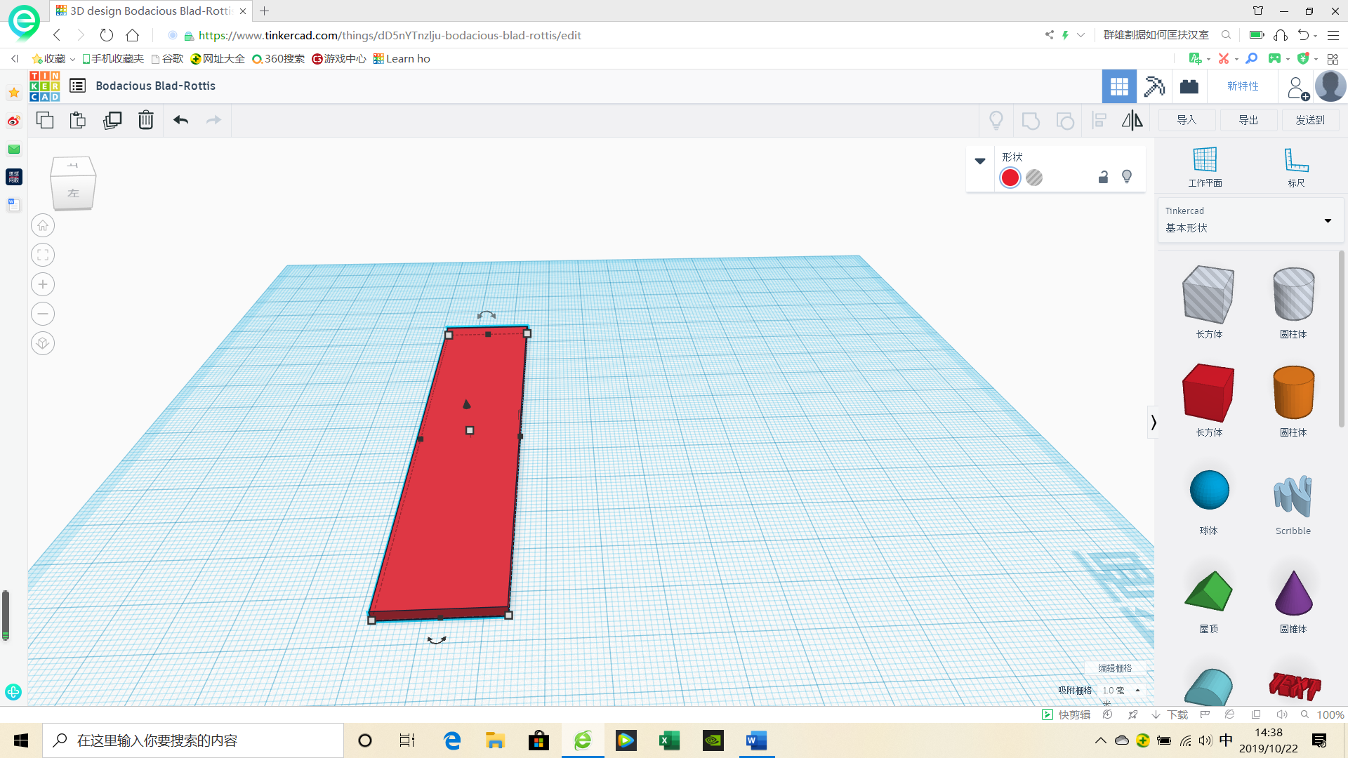This screenshot has width=1348, height=758.
Task: Zoom out with the minus button
Action: coord(43,314)
